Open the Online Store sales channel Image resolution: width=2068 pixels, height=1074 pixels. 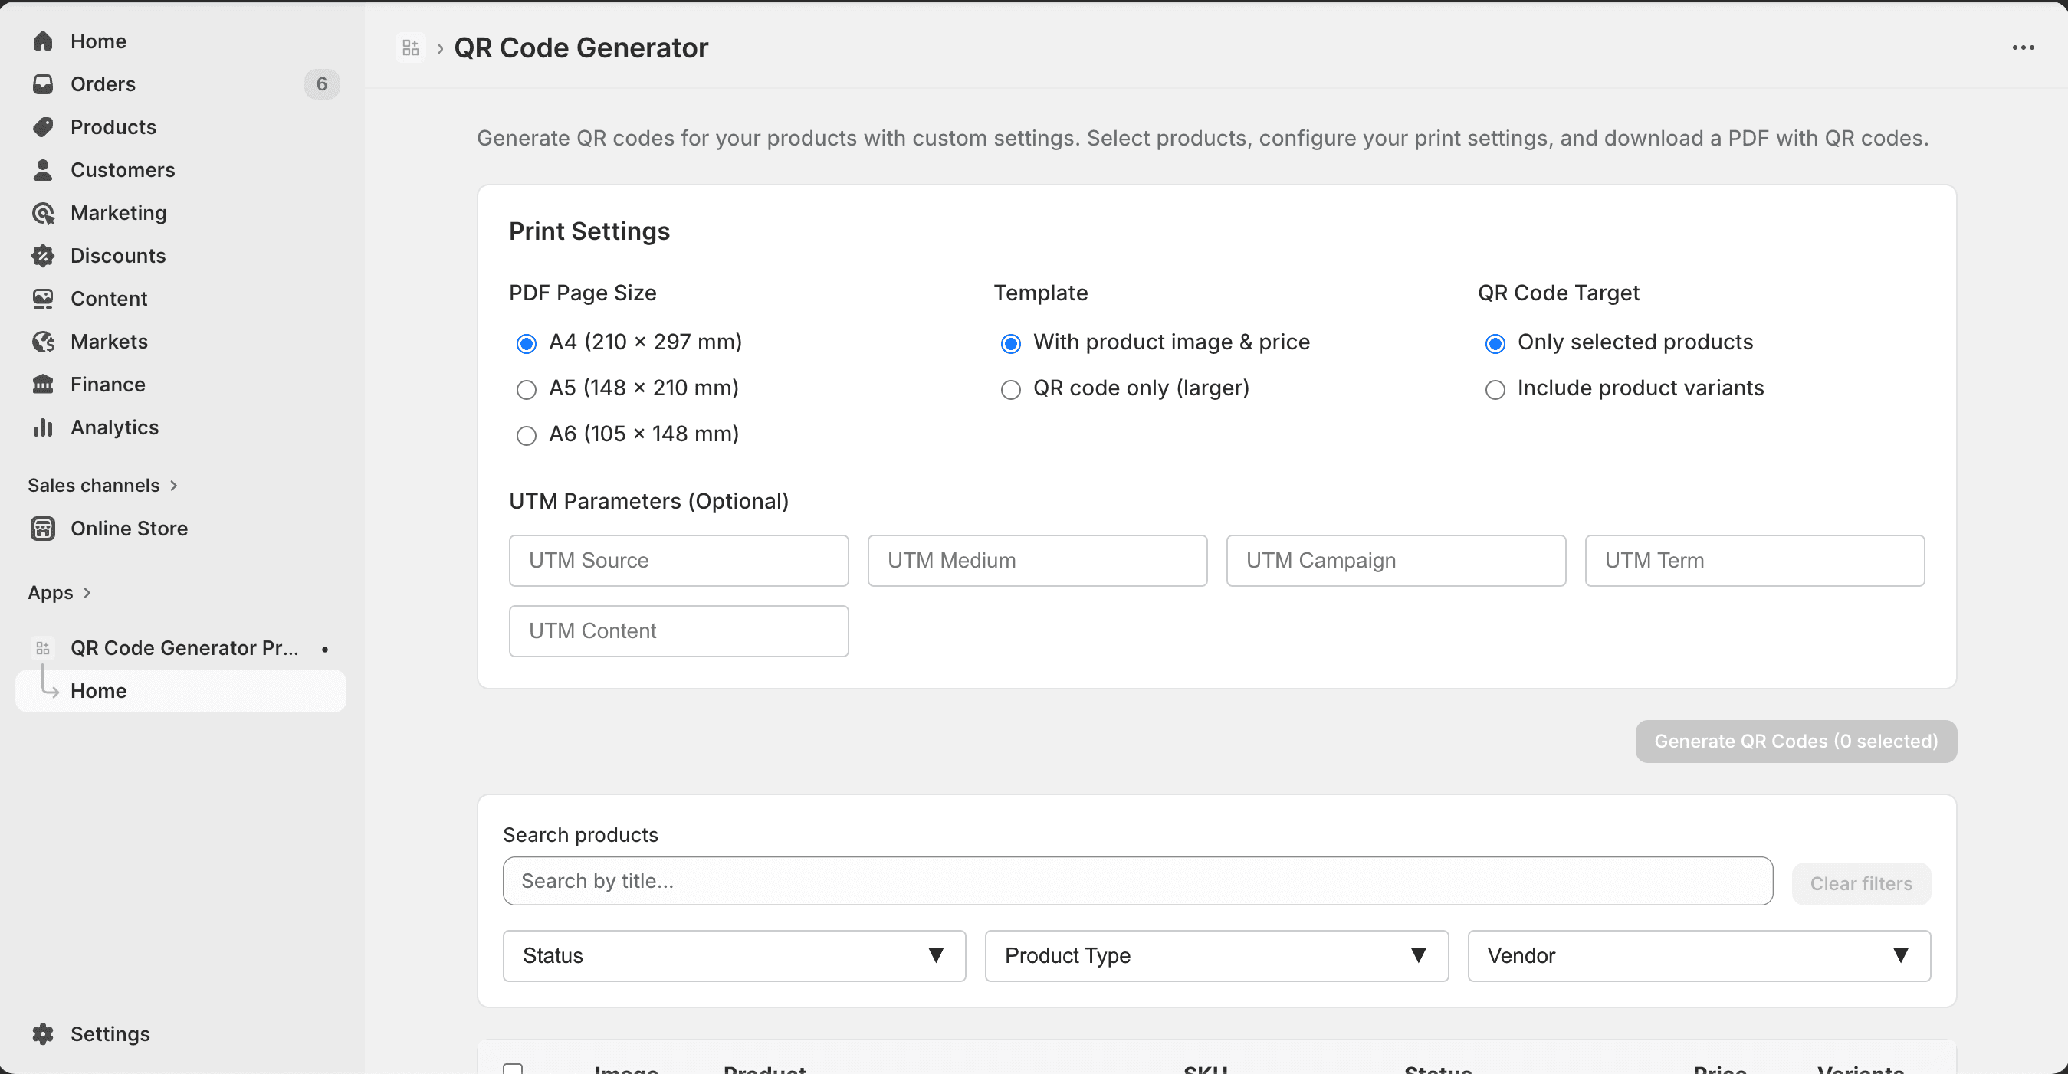tap(130, 528)
